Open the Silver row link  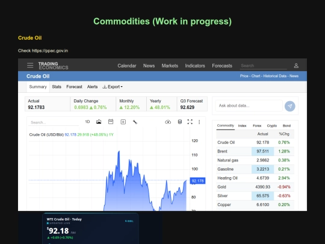(223, 196)
